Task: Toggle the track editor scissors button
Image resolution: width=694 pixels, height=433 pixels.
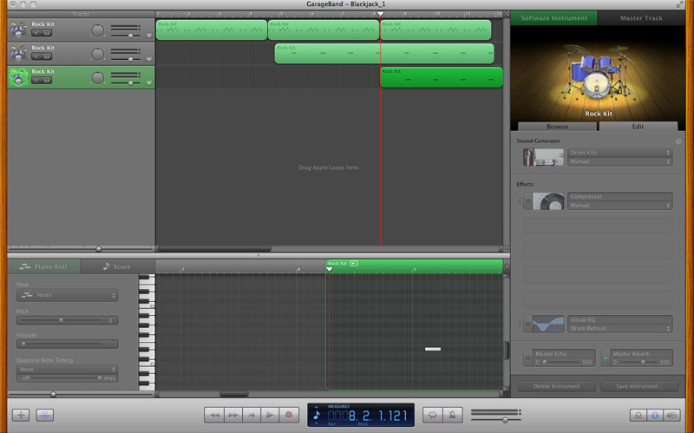Action: [45, 416]
